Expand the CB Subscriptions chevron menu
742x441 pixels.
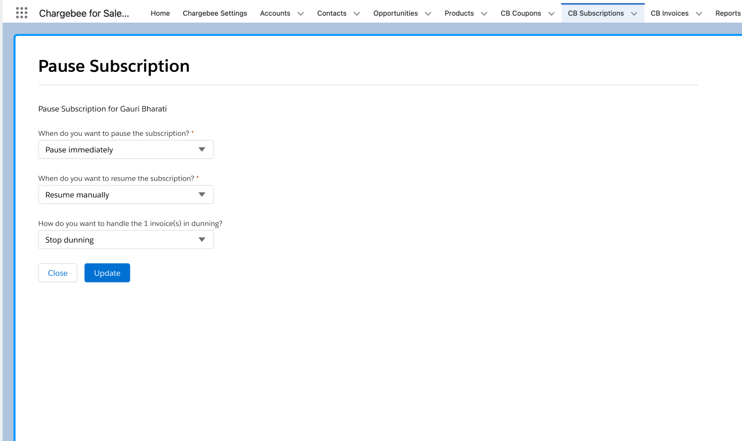point(634,14)
